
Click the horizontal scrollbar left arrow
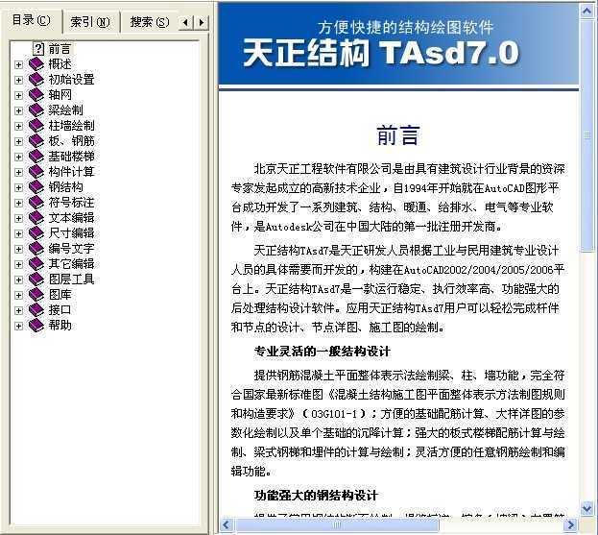coord(226,525)
